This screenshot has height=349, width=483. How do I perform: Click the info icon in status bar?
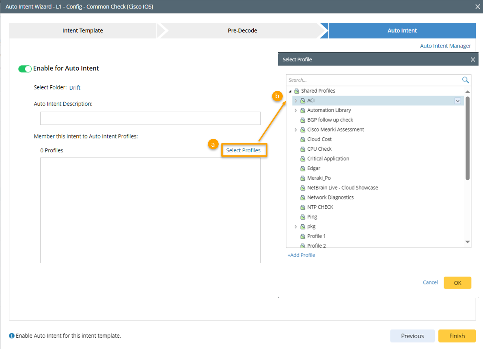(x=12, y=336)
